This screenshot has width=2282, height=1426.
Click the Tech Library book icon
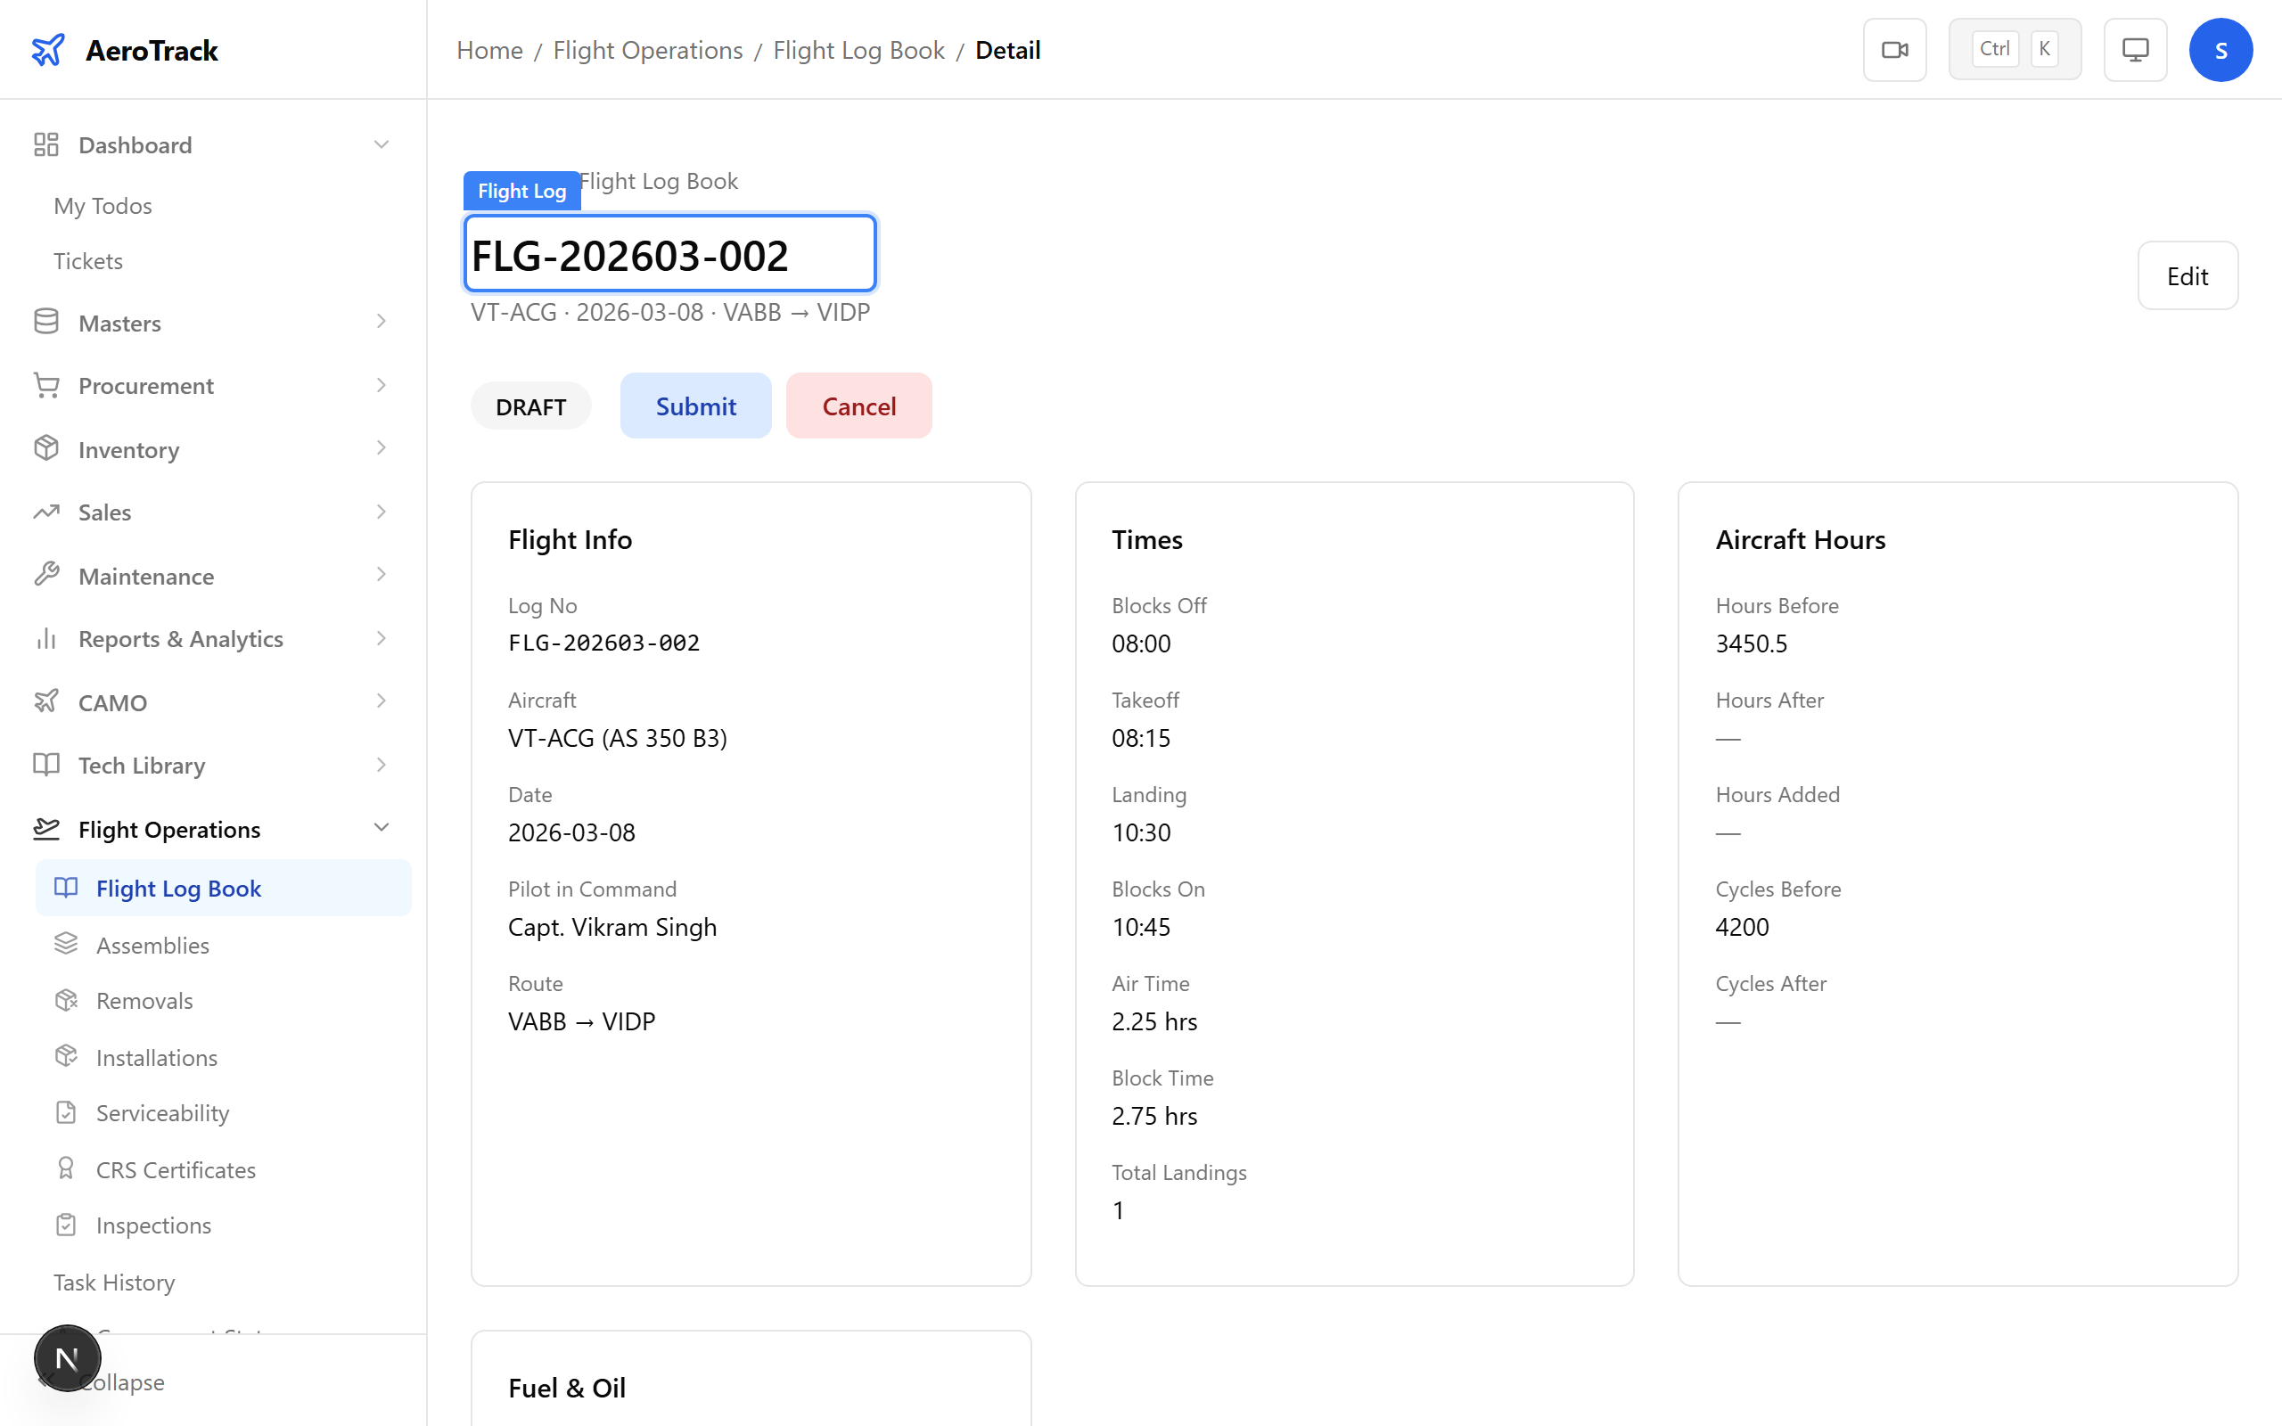point(46,765)
